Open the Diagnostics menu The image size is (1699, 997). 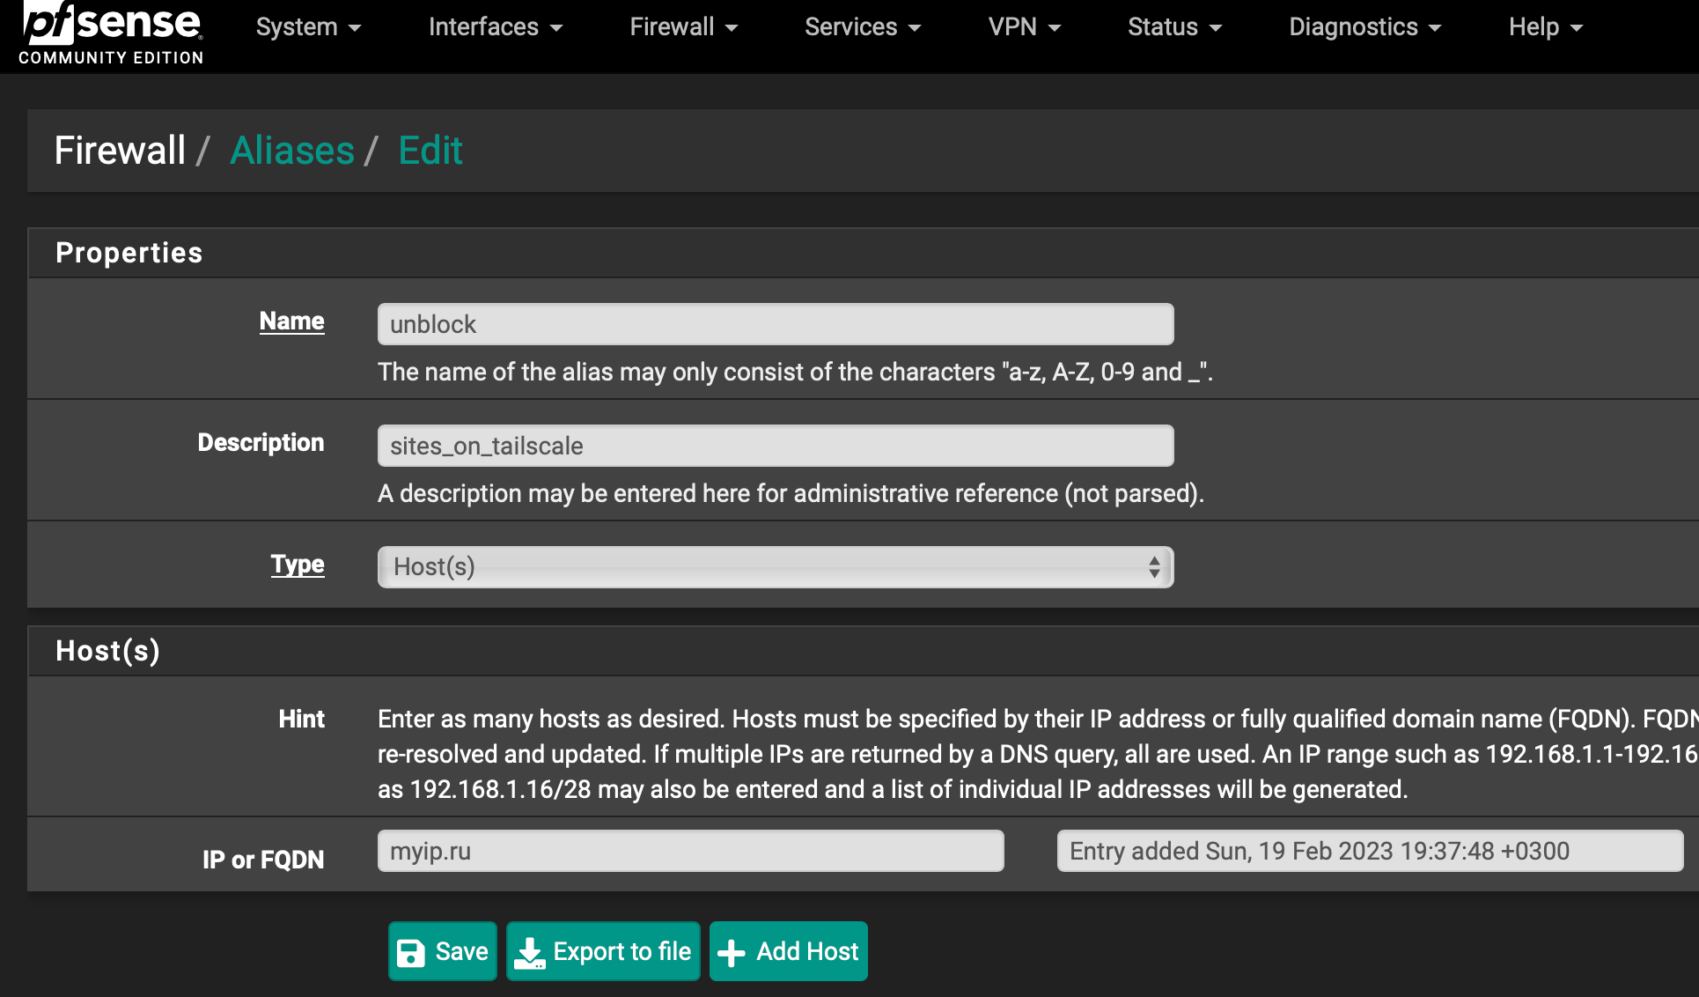pos(1364,27)
